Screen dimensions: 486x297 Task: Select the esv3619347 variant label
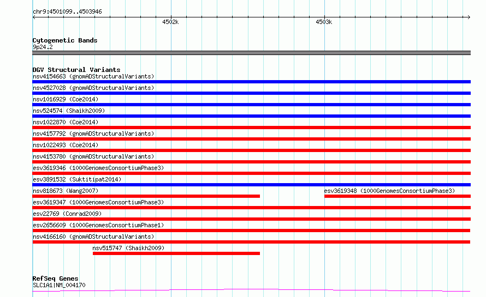[98, 202]
